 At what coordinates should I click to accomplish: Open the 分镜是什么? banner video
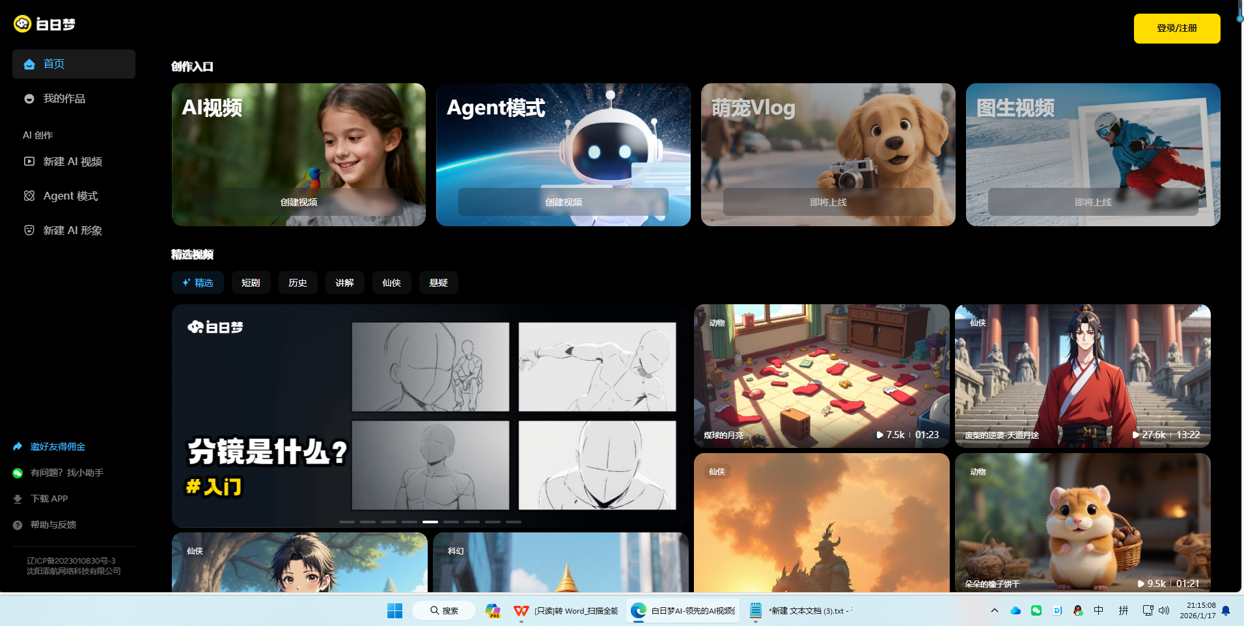pyautogui.click(x=430, y=416)
